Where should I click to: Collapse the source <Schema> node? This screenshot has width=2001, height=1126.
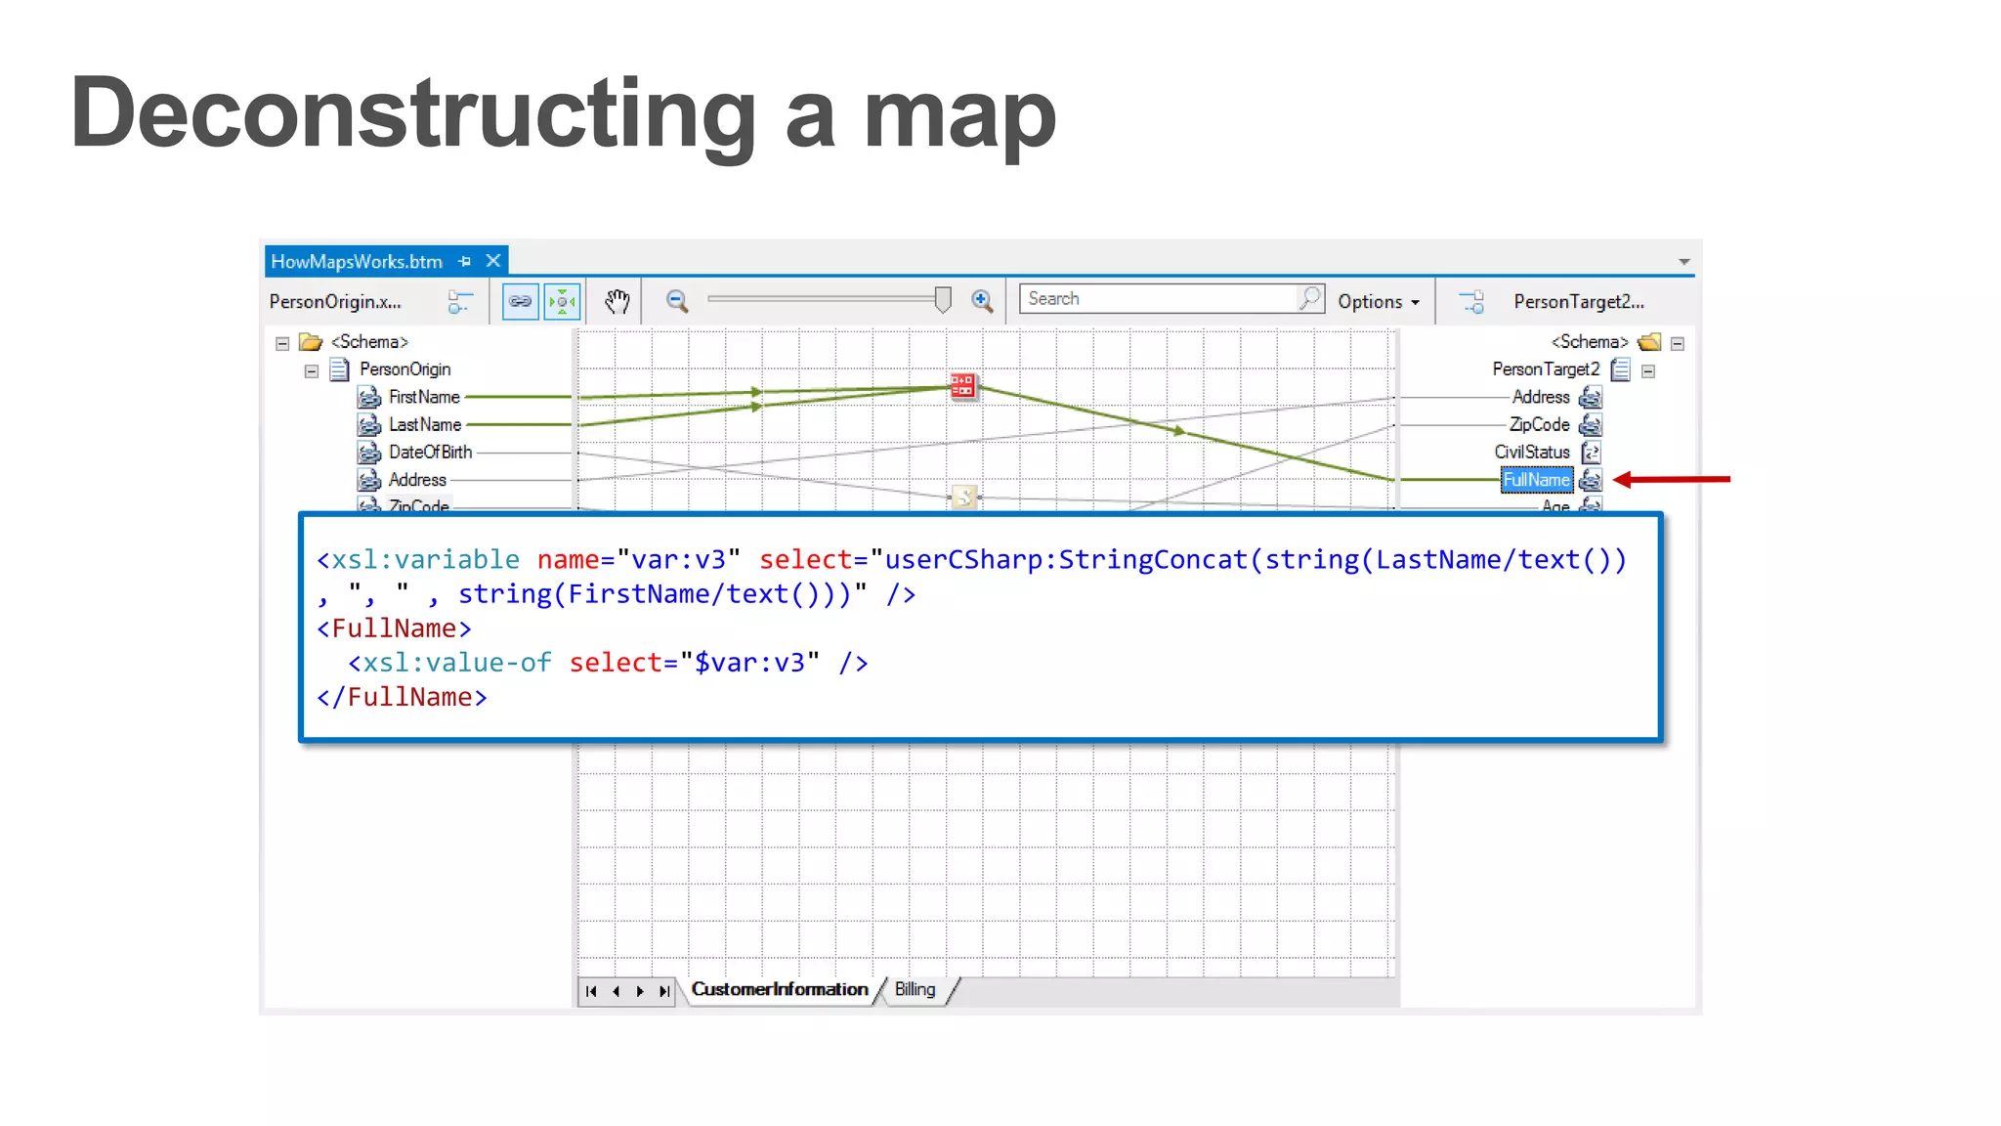tap(282, 343)
